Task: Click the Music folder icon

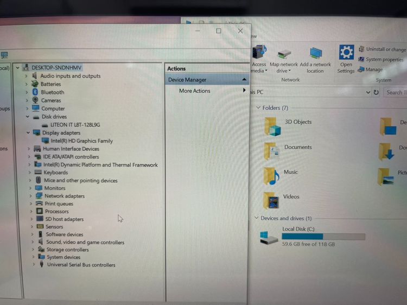Action: 271,176
